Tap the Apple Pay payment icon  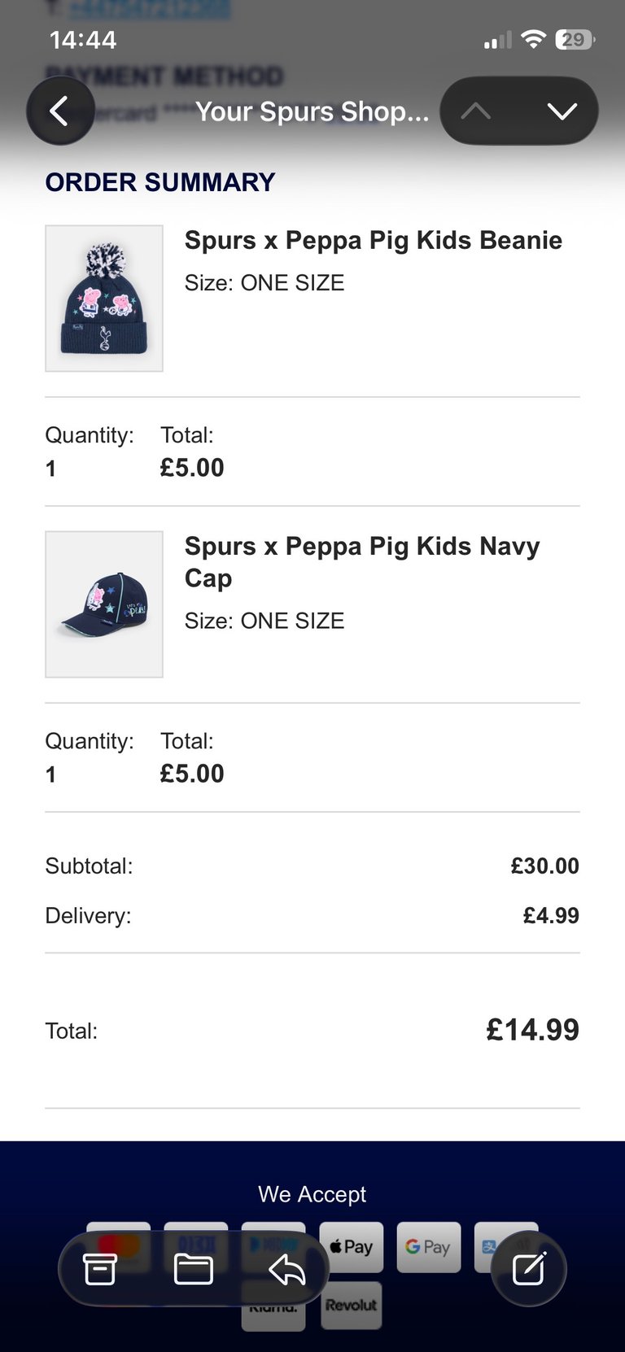[351, 1247]
